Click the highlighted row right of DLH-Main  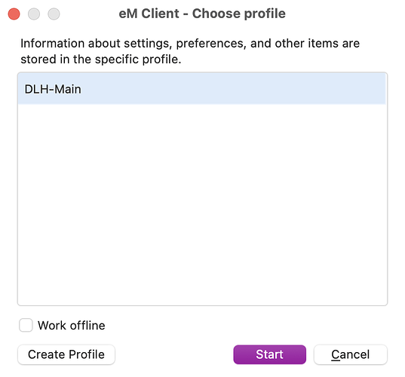(232, 89)
